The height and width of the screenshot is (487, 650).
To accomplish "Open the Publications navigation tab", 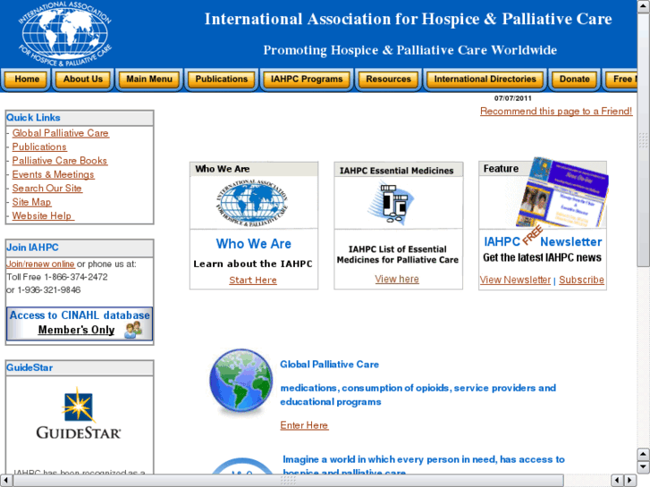I will [222, 80].
